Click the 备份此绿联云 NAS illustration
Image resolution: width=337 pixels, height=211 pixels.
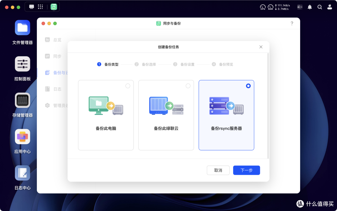(166, 106)
